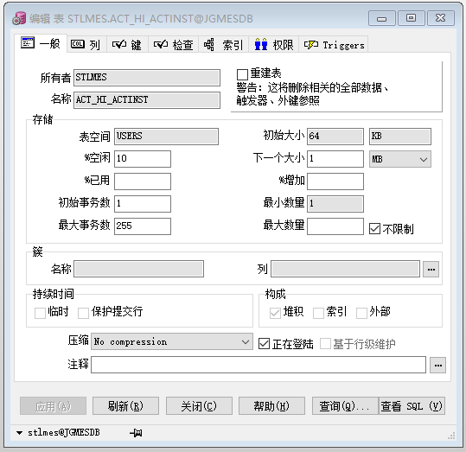Click the checkmark icon on 检查 tab
Screen dimensions: 466x452
(161, 45)
